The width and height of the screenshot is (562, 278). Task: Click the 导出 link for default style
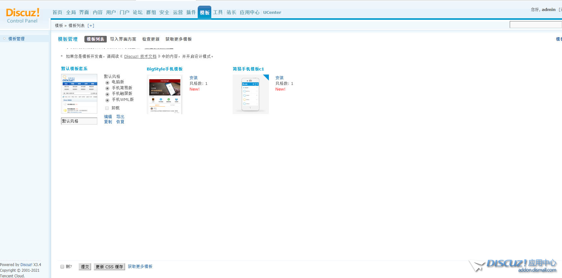(120, 117)
